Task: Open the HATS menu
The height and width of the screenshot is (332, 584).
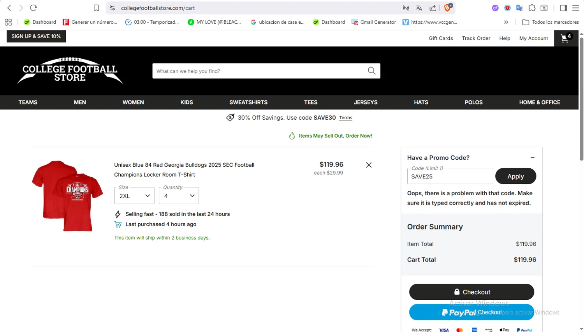Action: pyautogui.click(x=421, y=102)
